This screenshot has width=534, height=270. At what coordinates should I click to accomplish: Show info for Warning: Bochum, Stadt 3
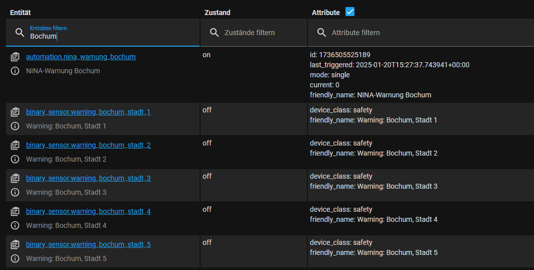15,192
